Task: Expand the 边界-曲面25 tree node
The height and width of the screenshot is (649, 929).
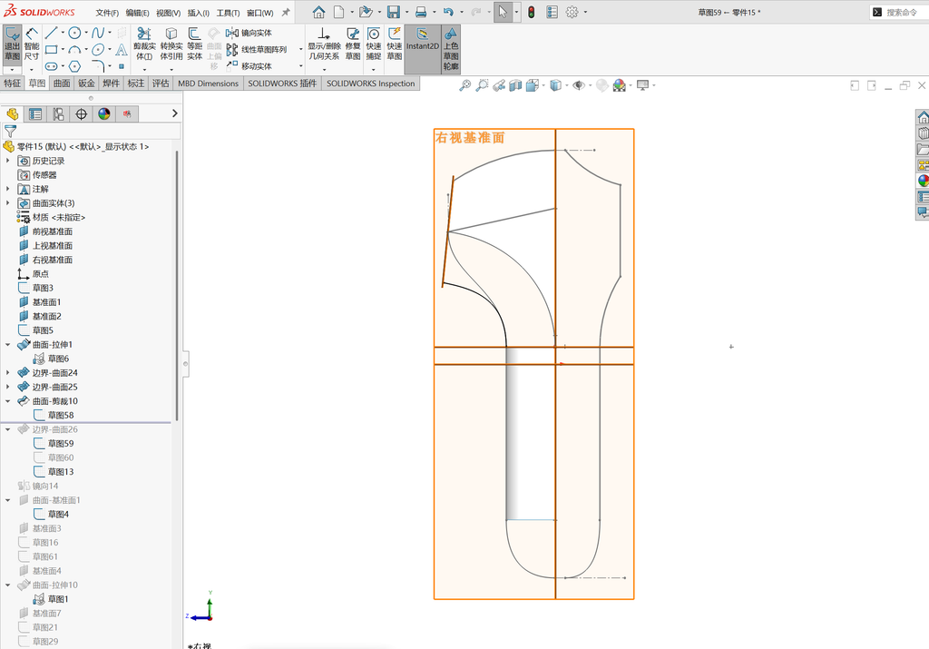Action: click(7, 387)
